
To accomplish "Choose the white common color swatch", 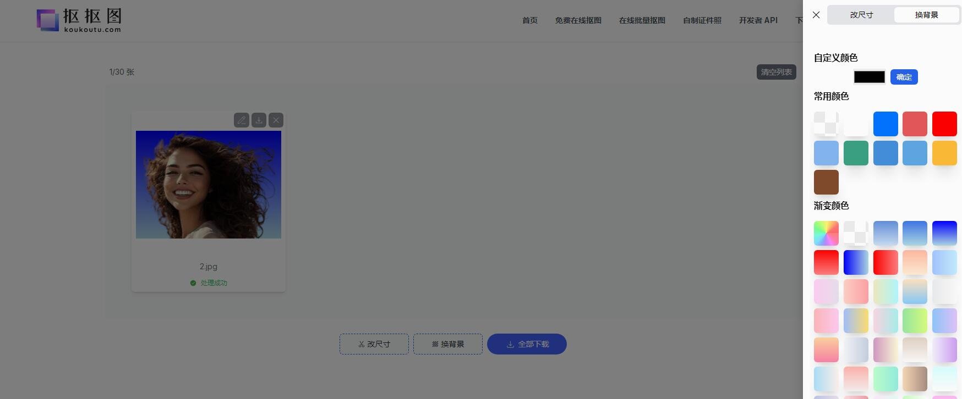I will coord(856,124).
